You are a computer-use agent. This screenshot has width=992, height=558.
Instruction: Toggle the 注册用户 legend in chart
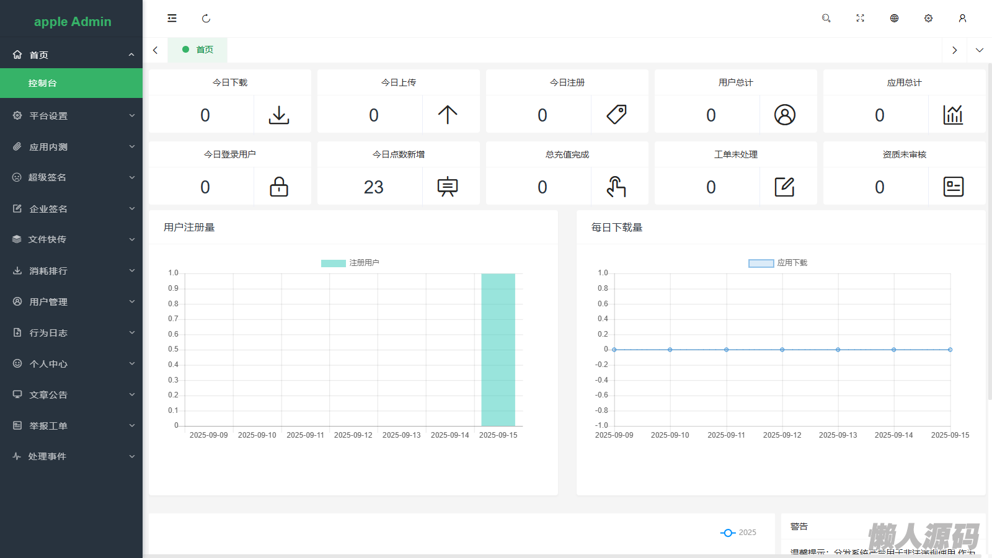pyautogui.click(x=350, y=263)
